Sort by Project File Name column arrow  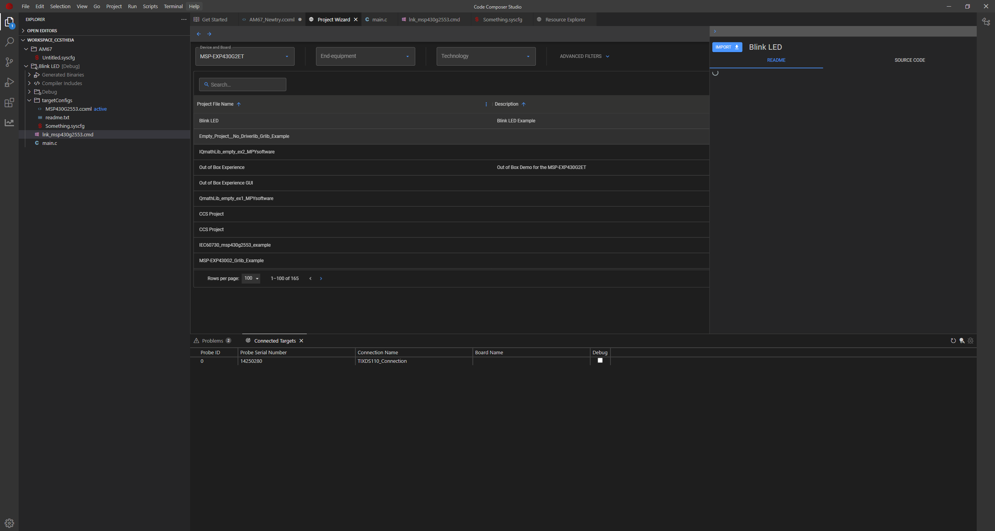tap(239, 104)
